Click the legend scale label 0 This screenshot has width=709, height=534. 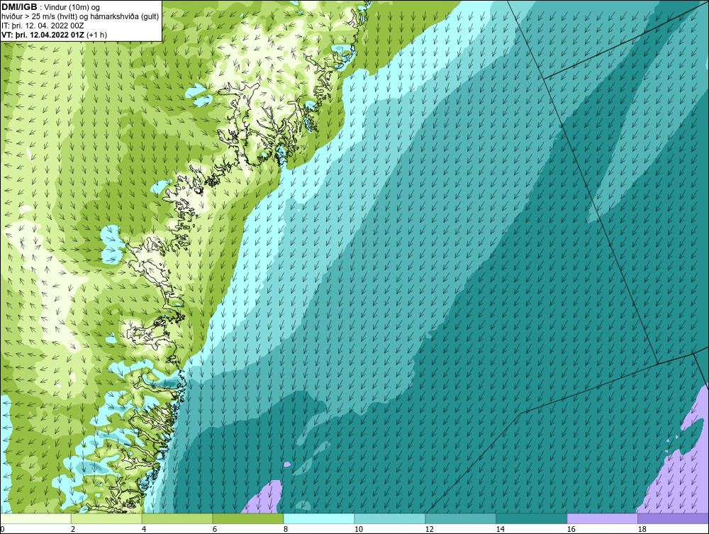[x=2, y=529]
